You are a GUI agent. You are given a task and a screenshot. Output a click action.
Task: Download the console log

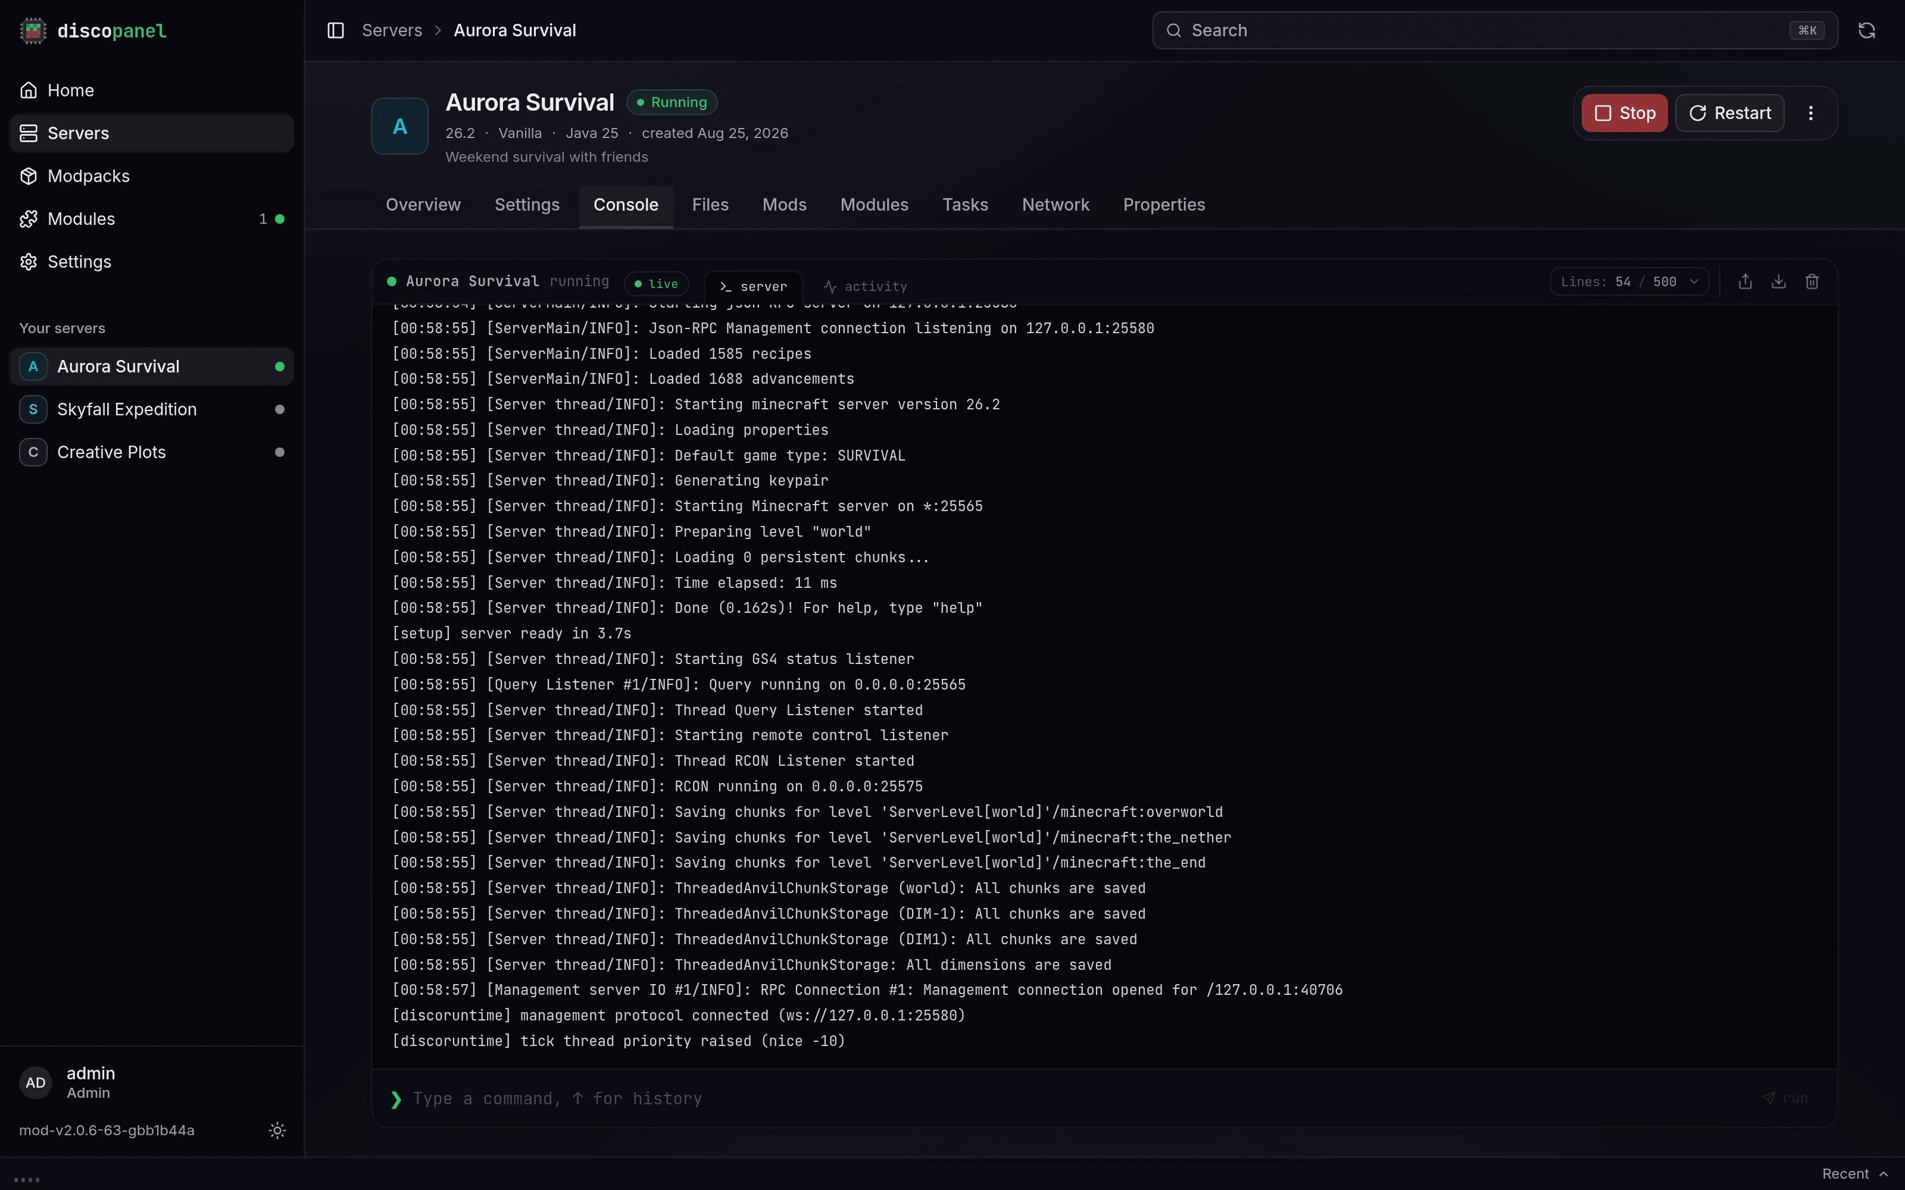point(1778,282)
